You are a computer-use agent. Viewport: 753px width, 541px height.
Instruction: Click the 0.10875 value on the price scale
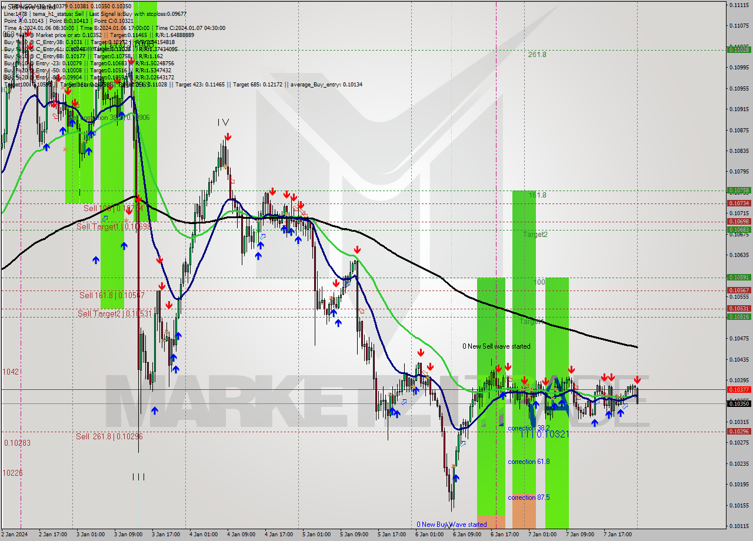tap(738, 130)
